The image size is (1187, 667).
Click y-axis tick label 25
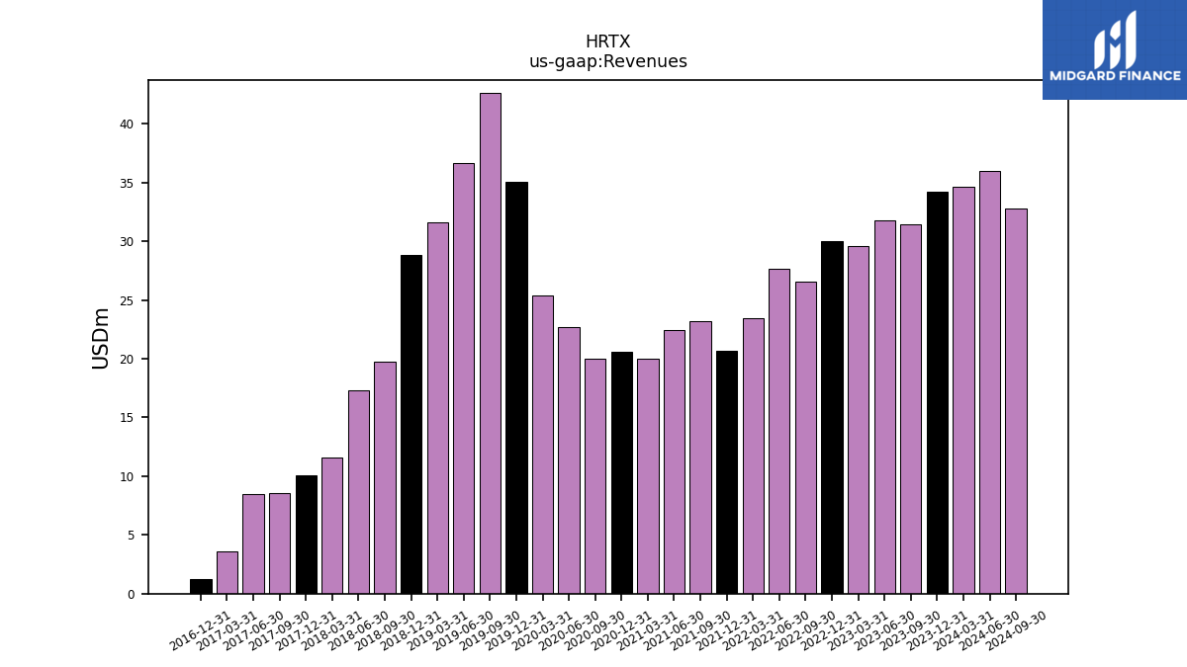128,300
